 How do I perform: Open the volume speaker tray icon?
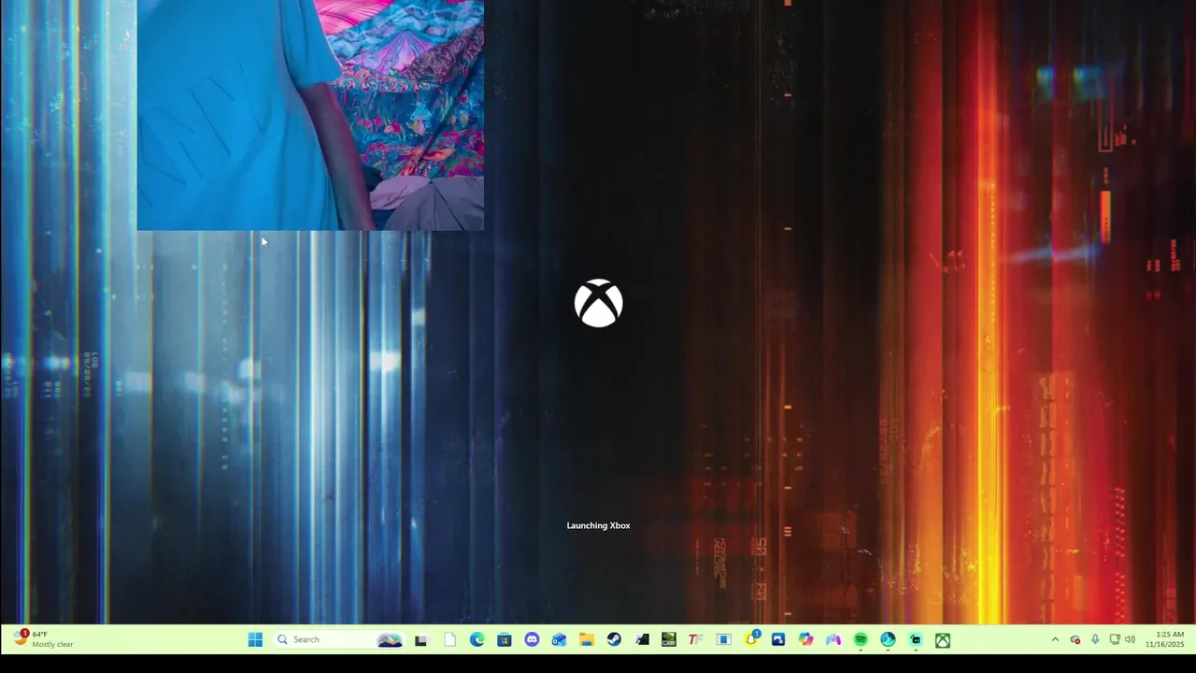click(x=1131, y=640)
